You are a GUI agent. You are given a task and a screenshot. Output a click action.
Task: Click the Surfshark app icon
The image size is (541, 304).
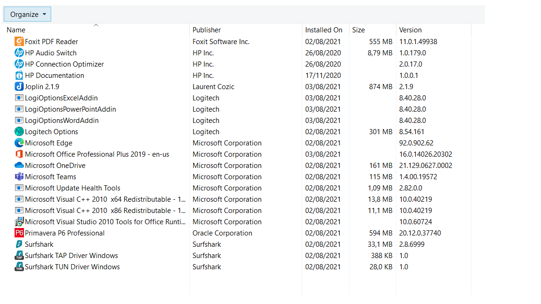(x=19, y=244)
